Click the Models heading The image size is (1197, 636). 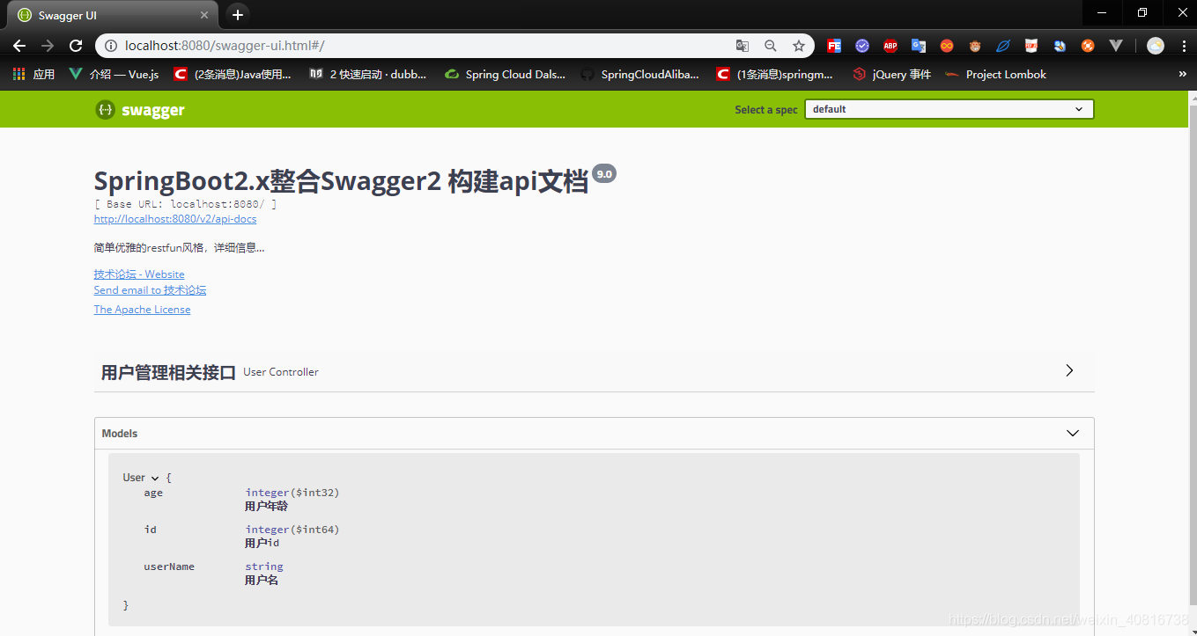click(x=120, y=434)
